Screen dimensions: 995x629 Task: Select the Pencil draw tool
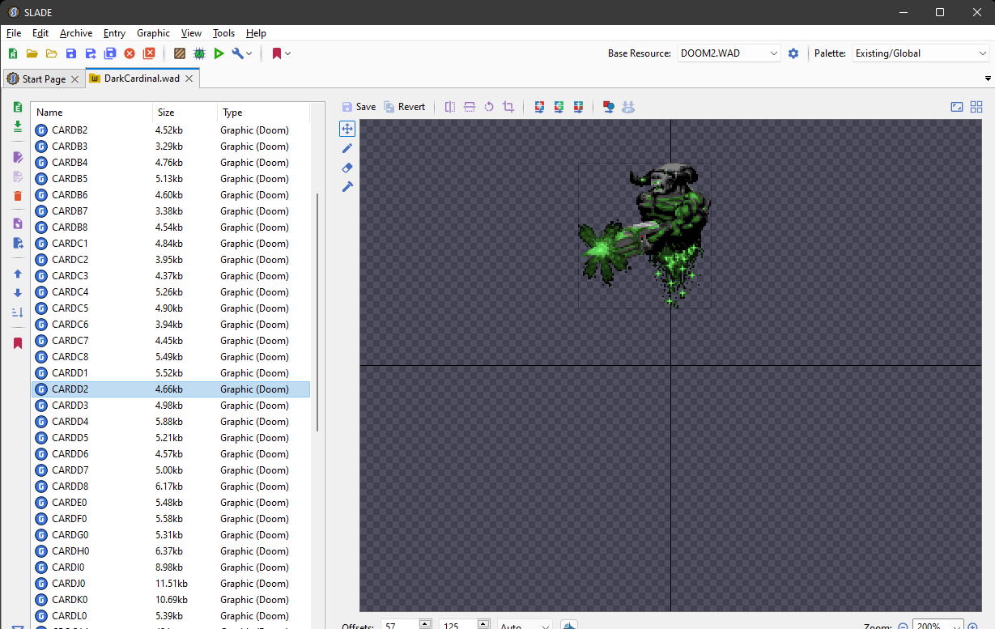(347, 148)
